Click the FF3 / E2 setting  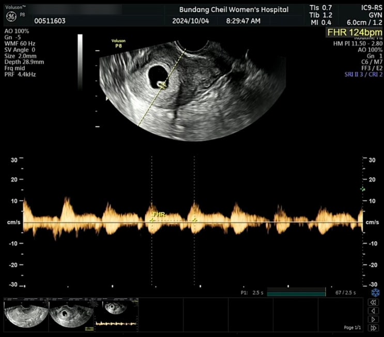pos(372,68)
